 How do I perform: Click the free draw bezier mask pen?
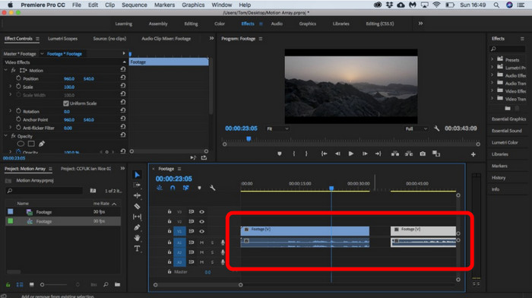[42, 144]
